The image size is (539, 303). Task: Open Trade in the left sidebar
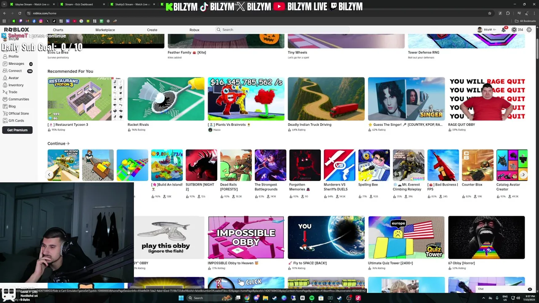pos(13,92)
